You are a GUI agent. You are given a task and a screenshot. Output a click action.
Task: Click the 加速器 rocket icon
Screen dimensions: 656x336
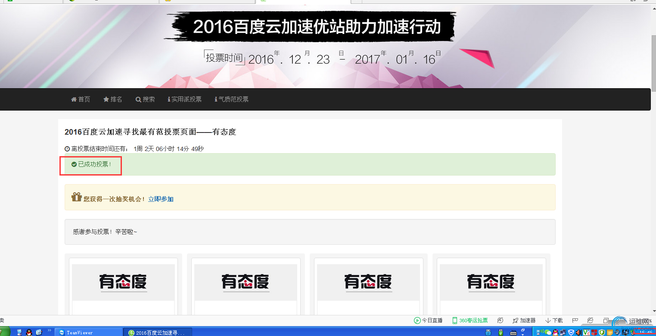(515, 321)
